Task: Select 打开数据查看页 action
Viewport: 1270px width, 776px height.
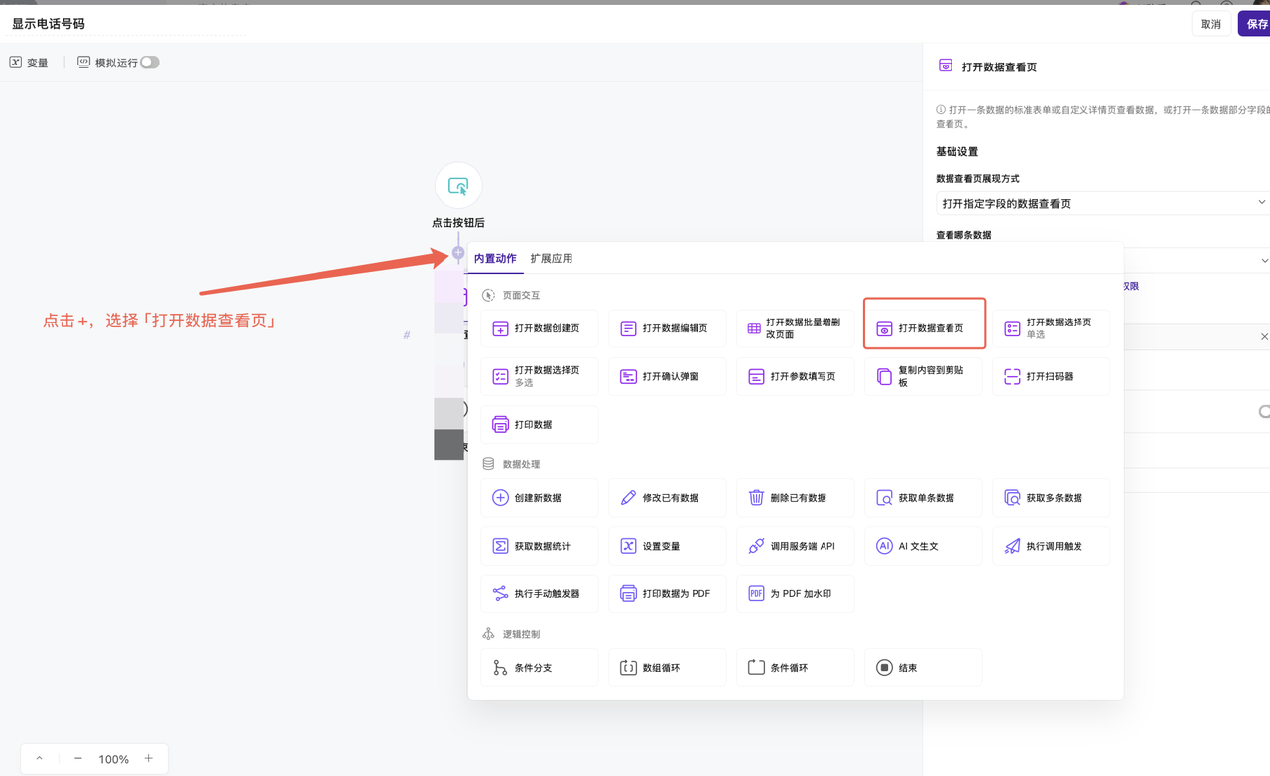Action: pos(924,328)
